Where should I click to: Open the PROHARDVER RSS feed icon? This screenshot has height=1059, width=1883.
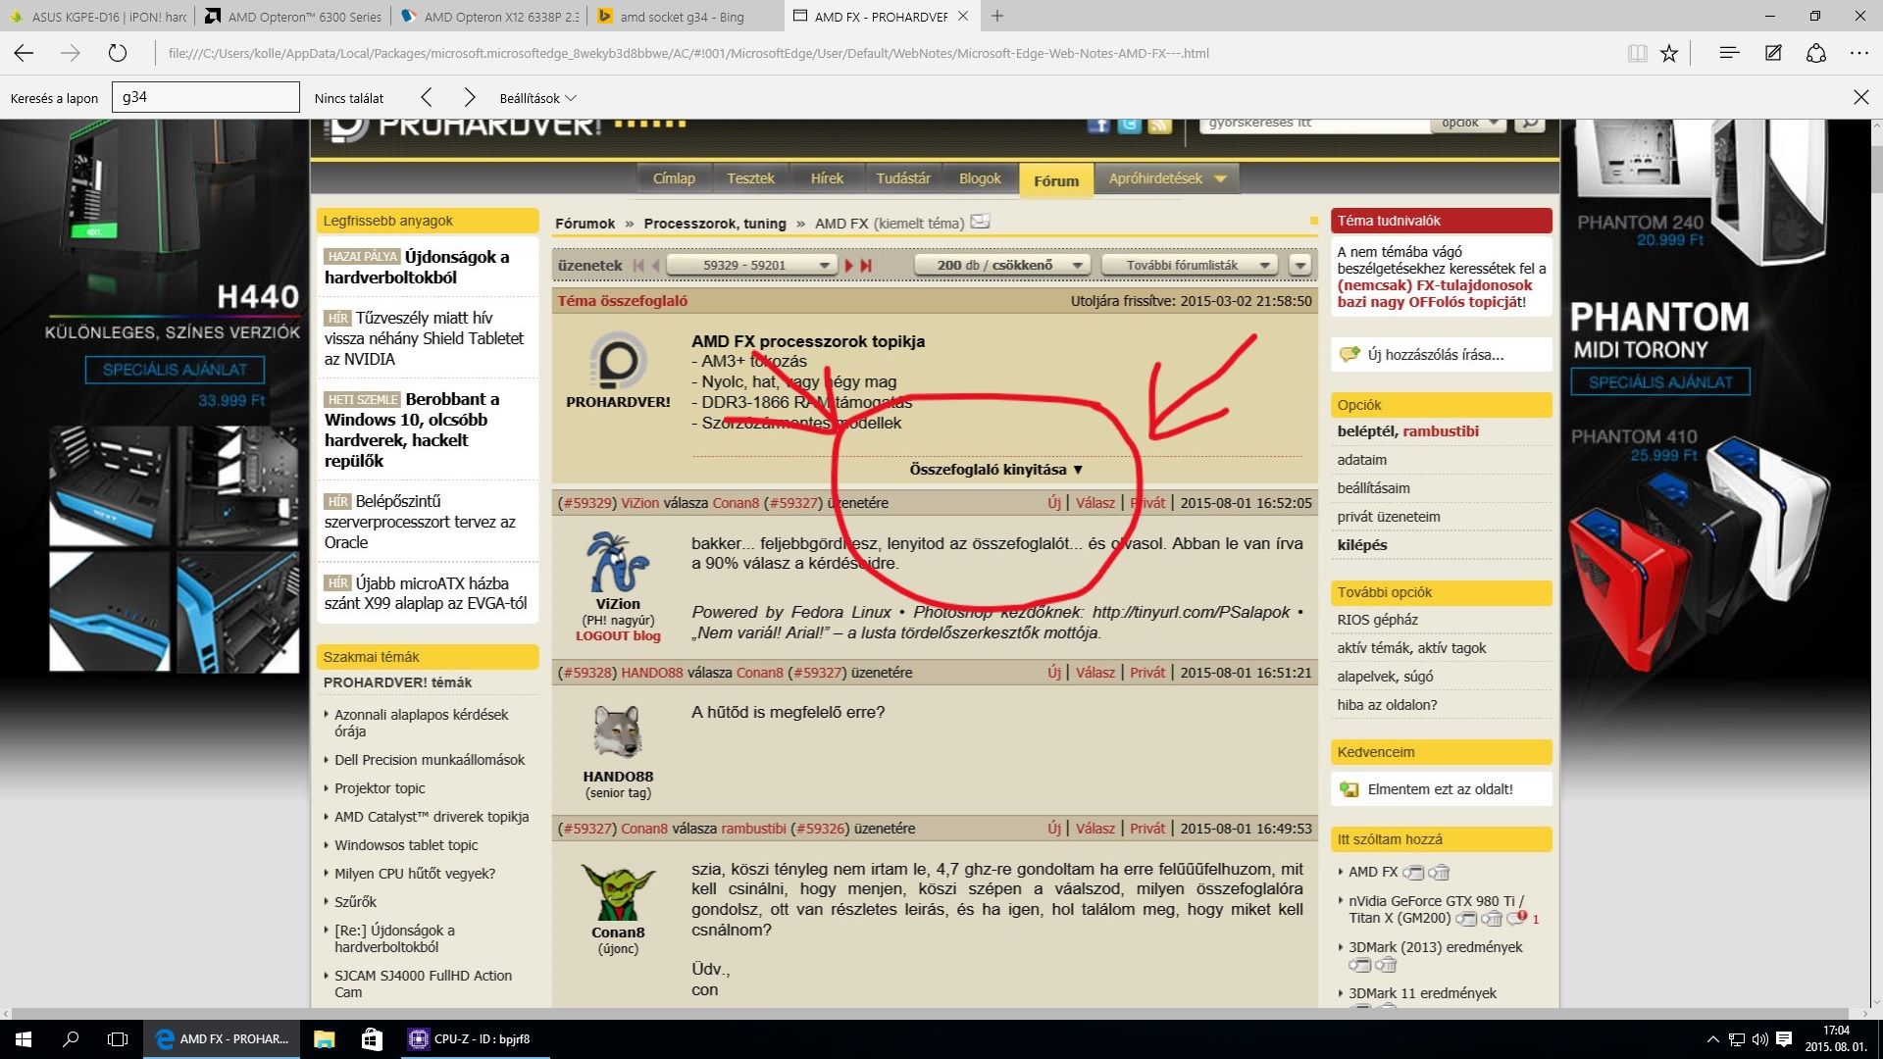pyautogui.click(x=1160, y=125)
